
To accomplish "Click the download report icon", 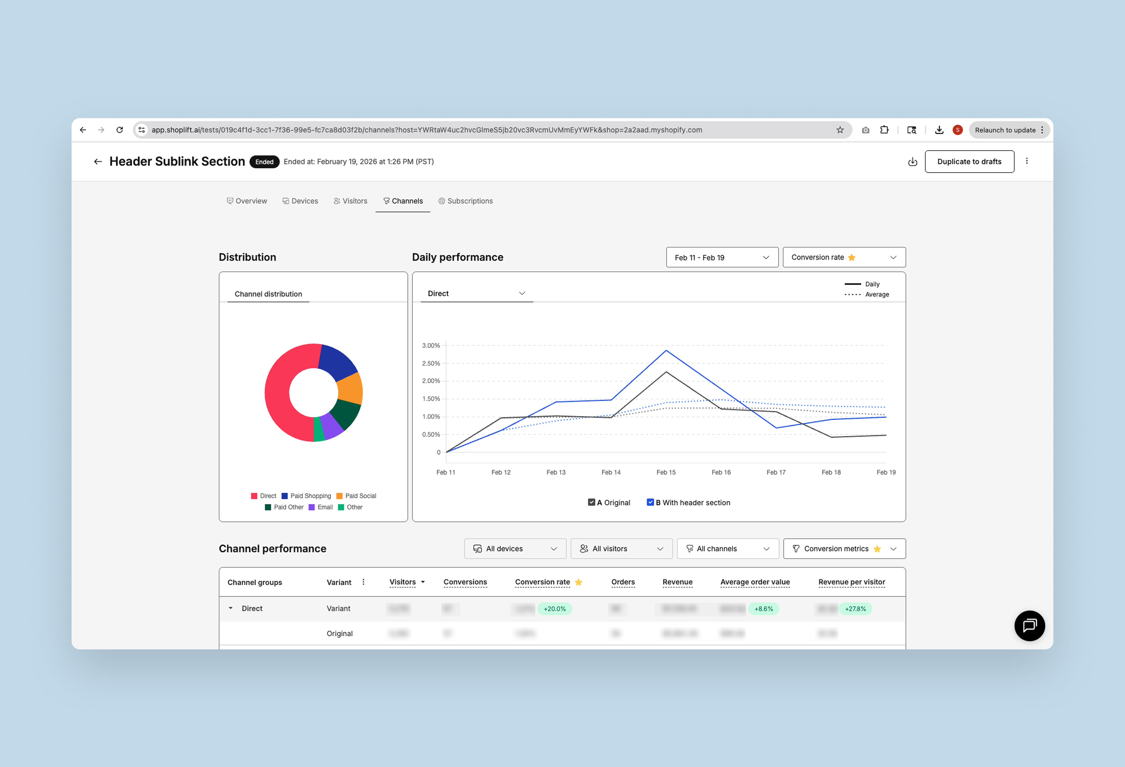I will [912, 162].
